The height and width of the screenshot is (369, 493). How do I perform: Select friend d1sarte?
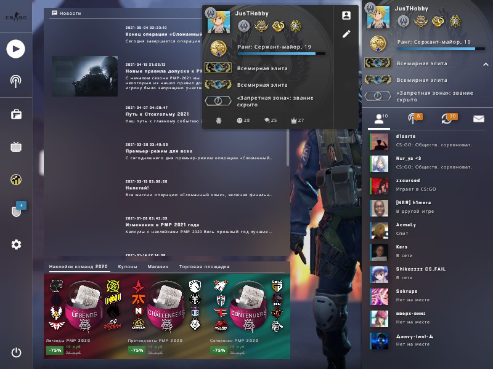pos(428,141)
